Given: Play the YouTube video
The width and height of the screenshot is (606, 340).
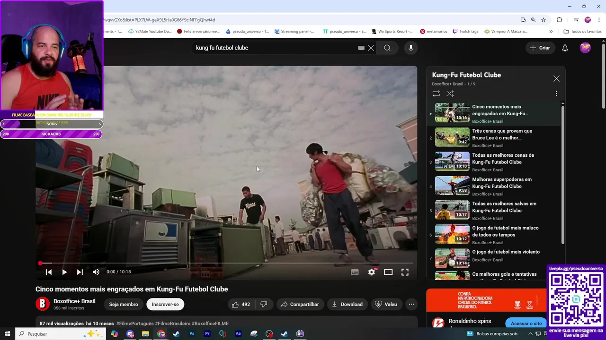Looking at the screenshot, I should tap(64, 272).
